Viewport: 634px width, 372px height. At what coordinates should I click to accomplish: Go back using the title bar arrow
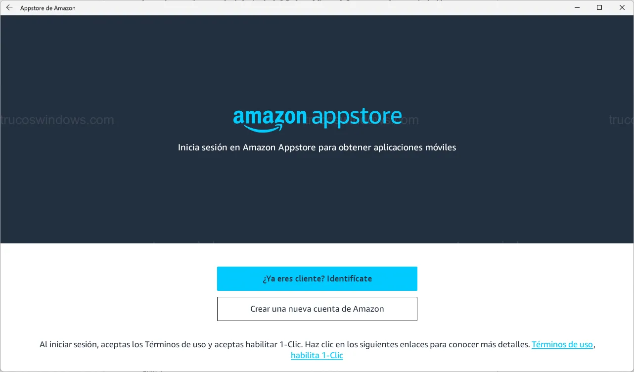click(x=9, y=8)
